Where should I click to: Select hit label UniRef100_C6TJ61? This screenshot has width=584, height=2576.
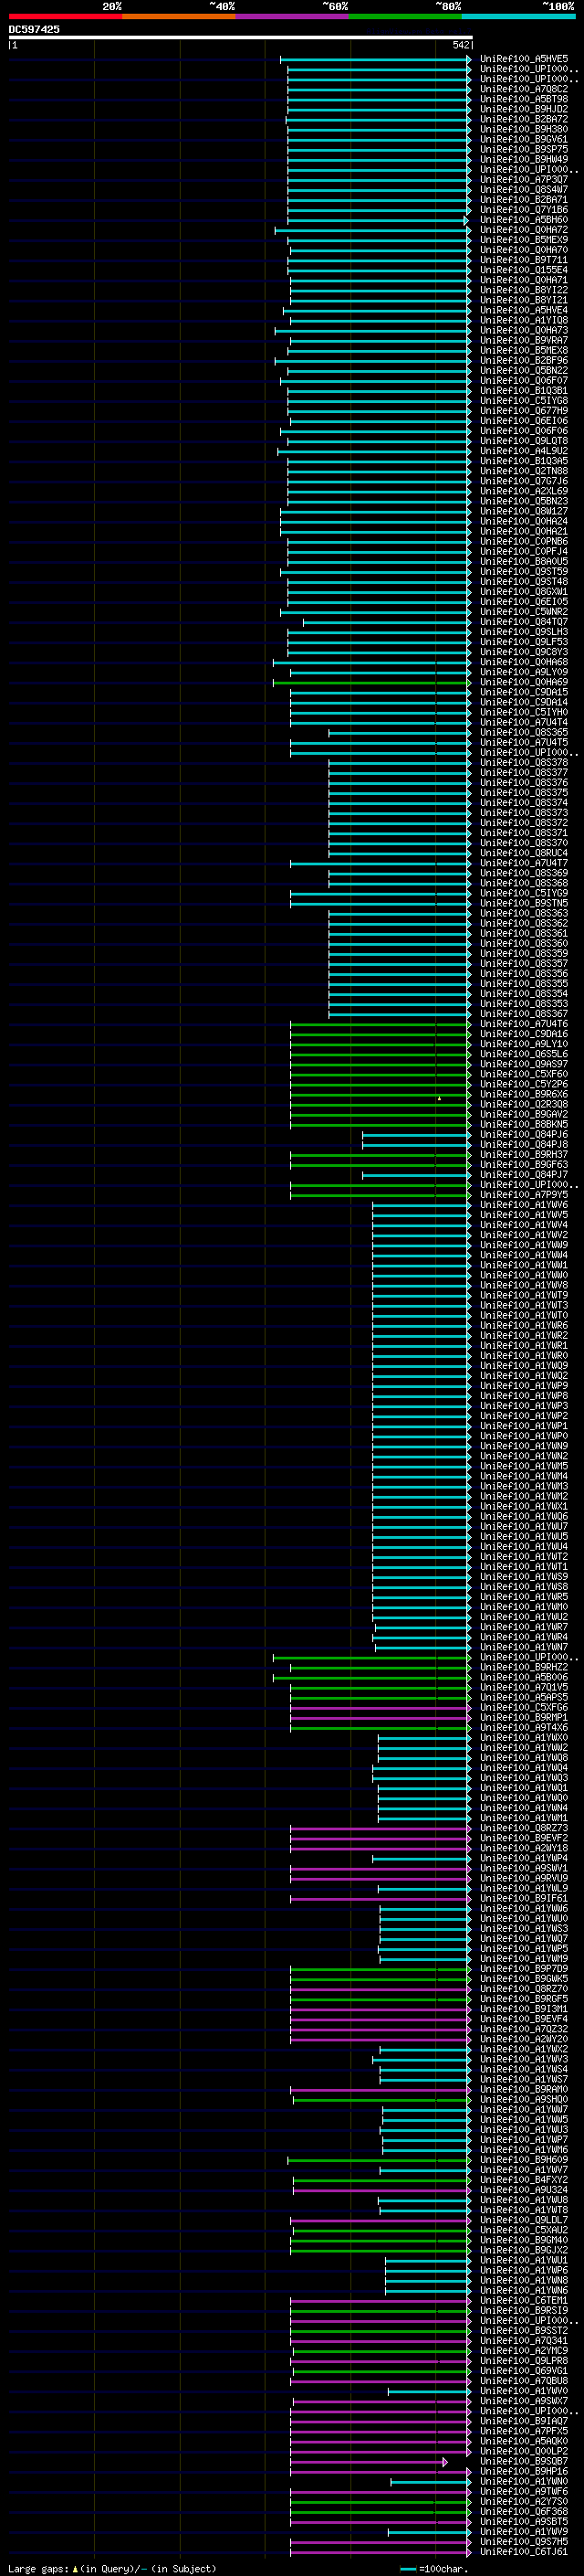pyautogui.click(x=524, y=2551)
